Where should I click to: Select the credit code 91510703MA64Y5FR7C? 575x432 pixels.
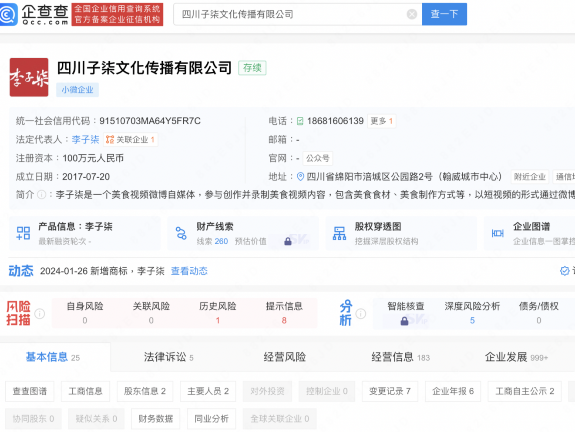pos(150,121)
